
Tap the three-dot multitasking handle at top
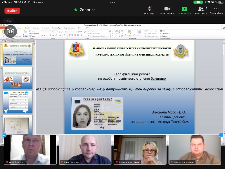coord(112,3)
